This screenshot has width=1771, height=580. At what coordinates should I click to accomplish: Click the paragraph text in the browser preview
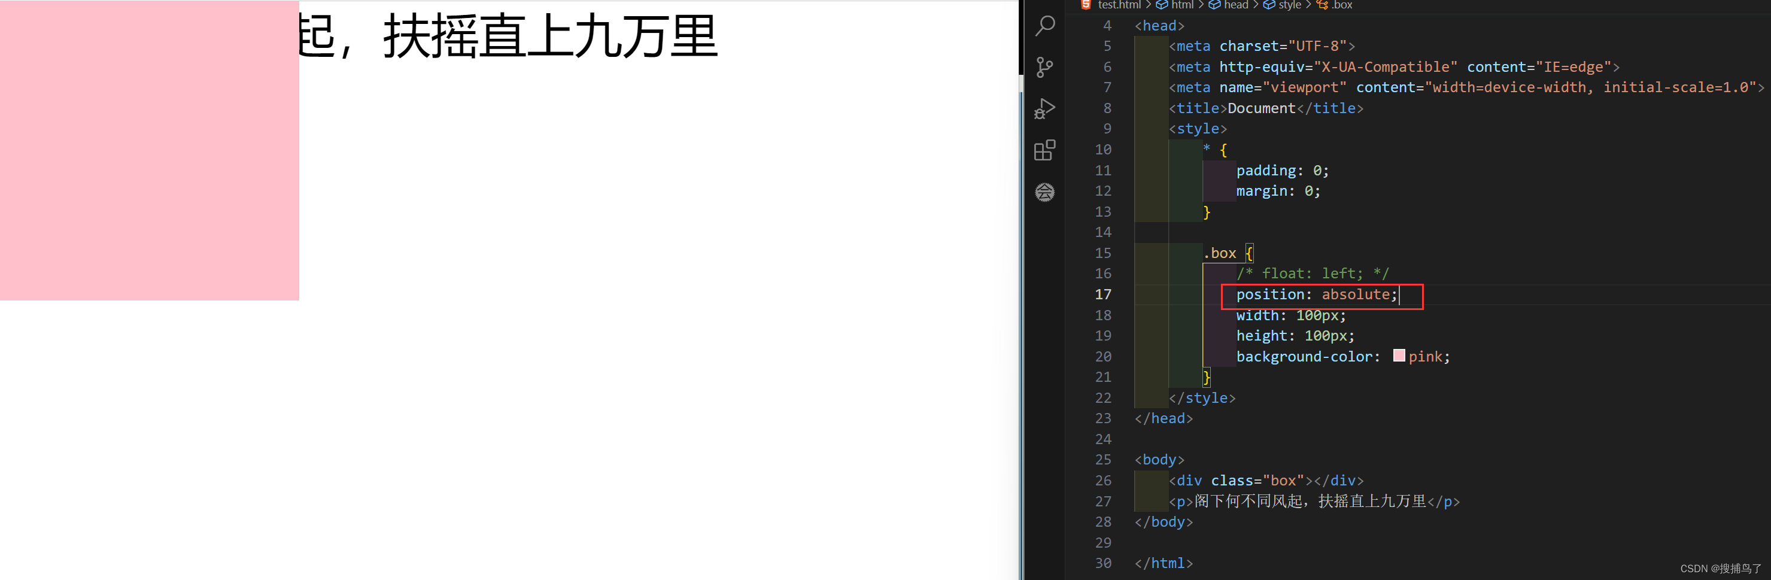tap(508, 37)
